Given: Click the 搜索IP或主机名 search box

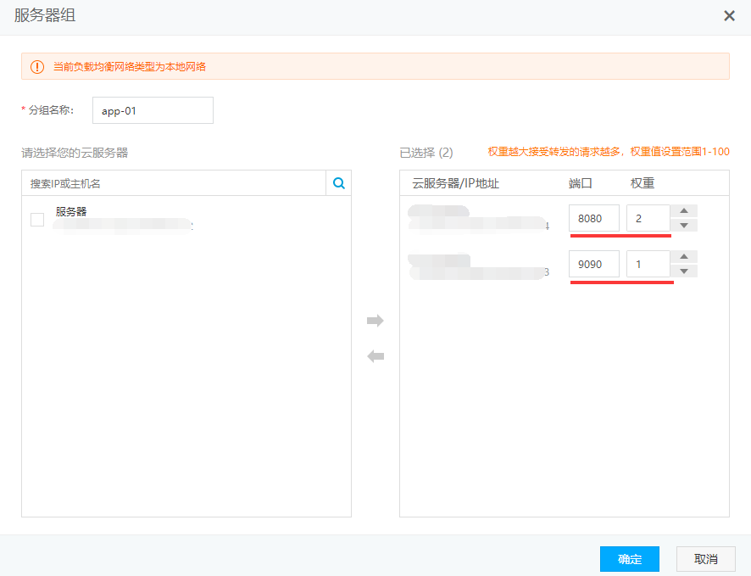Looking at the screenshot, I should (174, 183).
